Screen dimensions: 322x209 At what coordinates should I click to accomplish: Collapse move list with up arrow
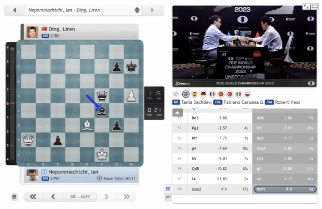pos(178,113)
